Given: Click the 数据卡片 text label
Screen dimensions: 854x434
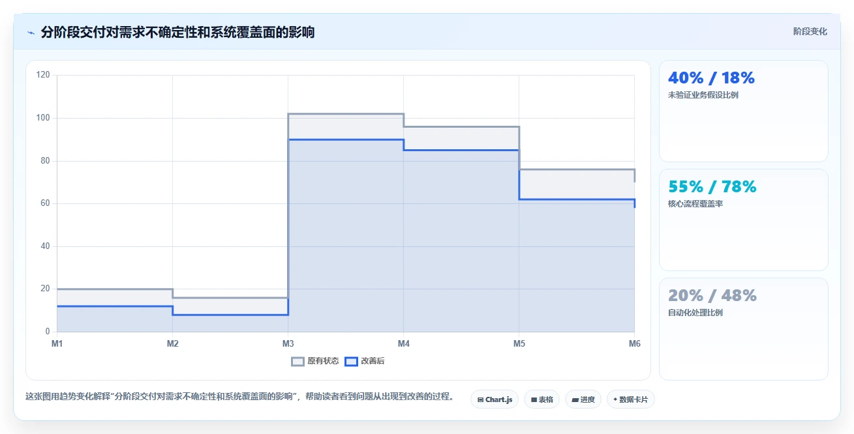Looking at the screenshot, I should pos(633,399).
